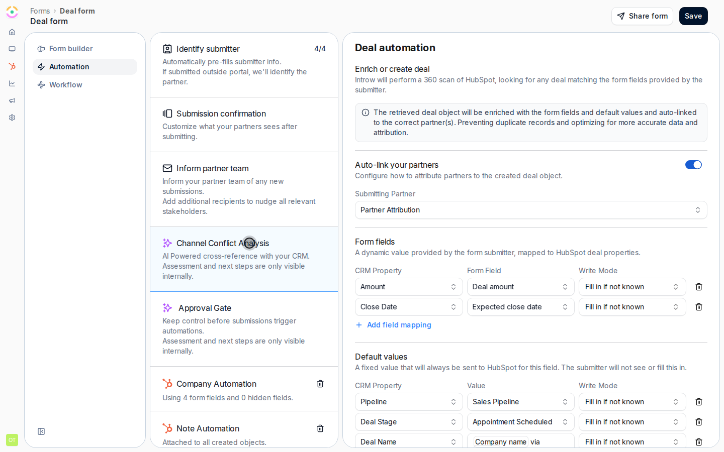Select the Approval Gate automation card

point(244,329)
